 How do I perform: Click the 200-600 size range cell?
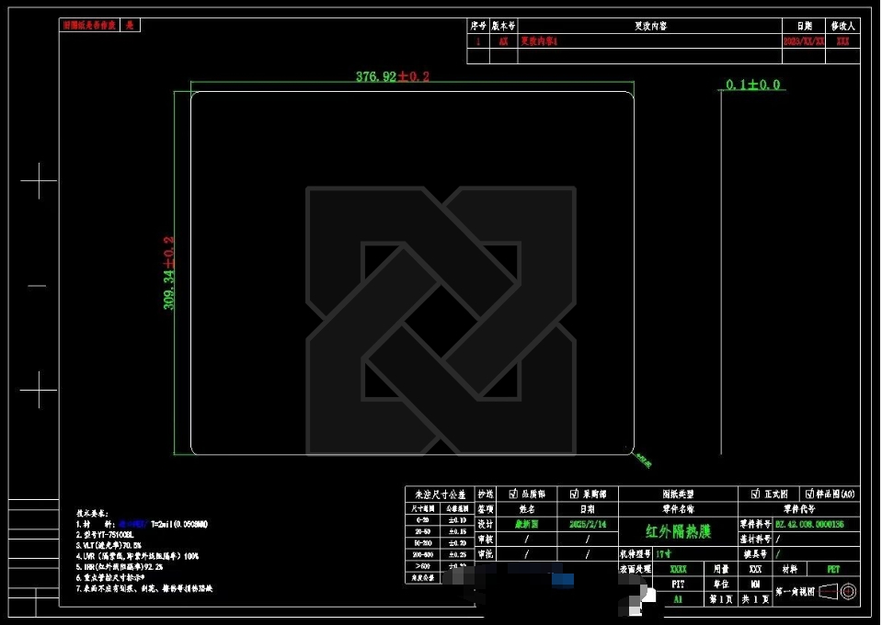click(422, 554)
